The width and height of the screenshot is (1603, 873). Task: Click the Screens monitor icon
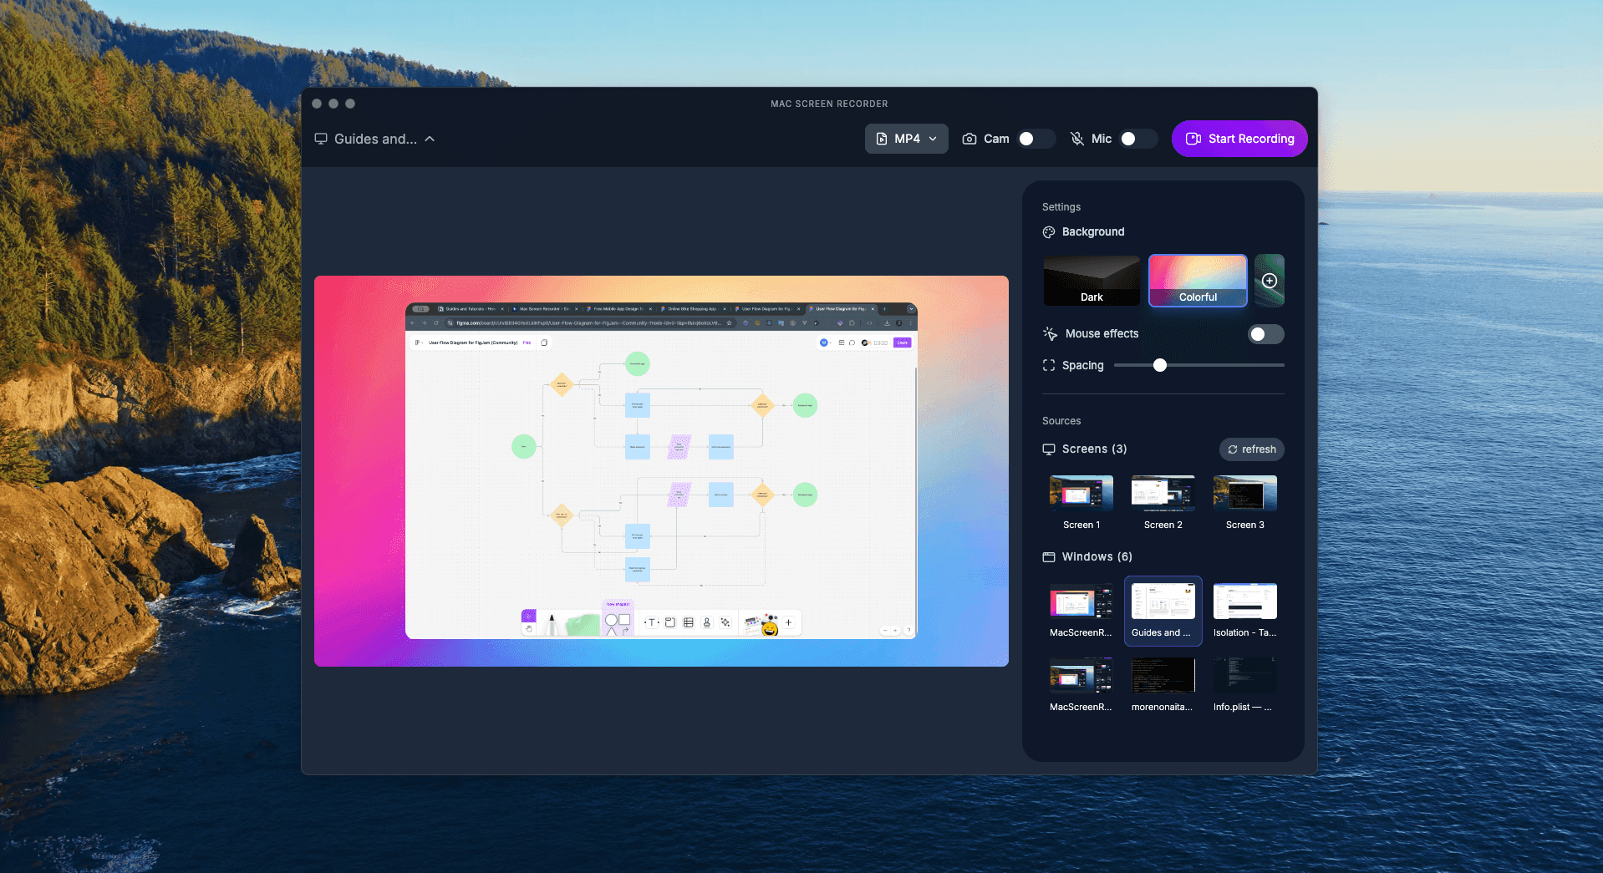(1049, 449)
